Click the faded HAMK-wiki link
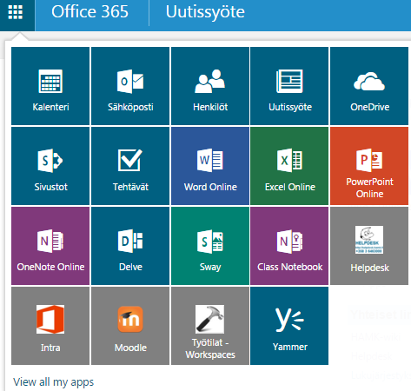Screen dimensions: 411x391 [375, 337]
